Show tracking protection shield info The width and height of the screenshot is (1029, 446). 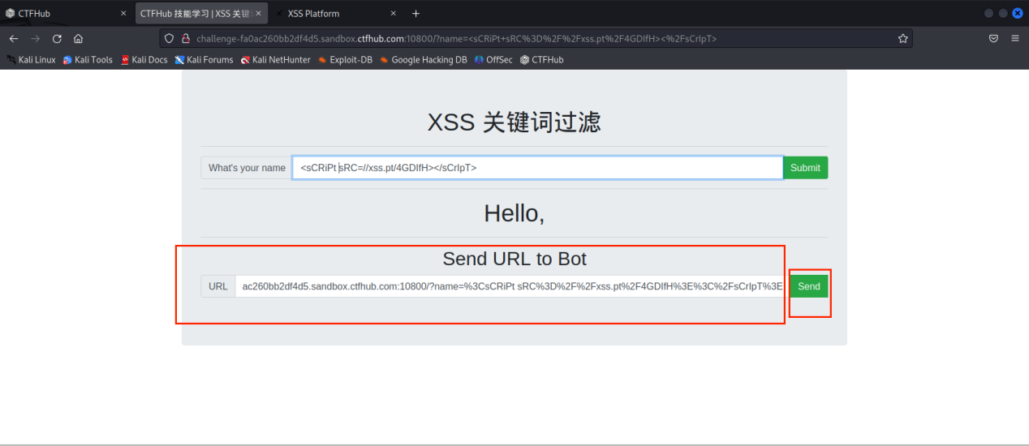click(169, 38)
